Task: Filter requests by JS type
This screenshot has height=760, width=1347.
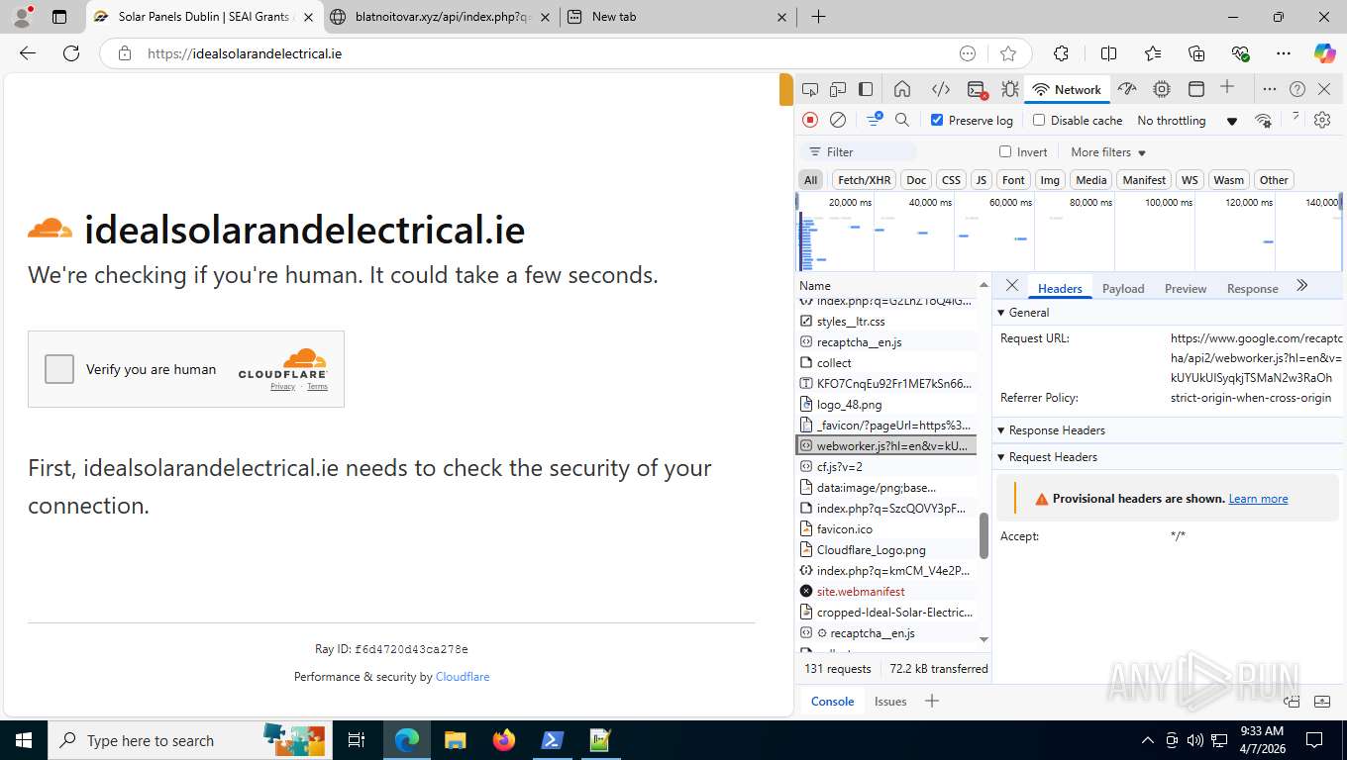Action: tap(981, 180)
